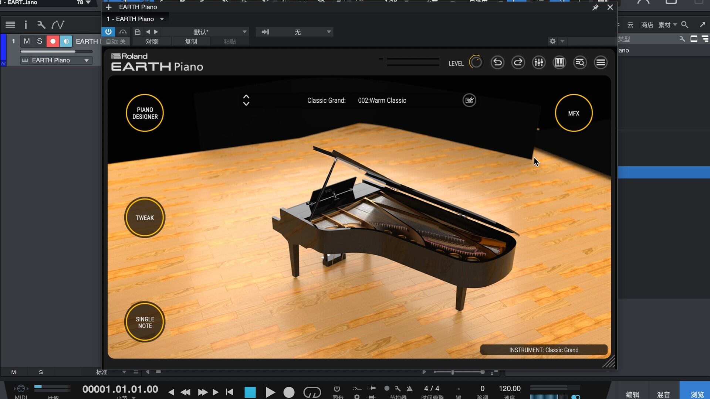Click the save preset icon beside Warm Classic
This screenshot has height=399, width=710.
[469, 100]
